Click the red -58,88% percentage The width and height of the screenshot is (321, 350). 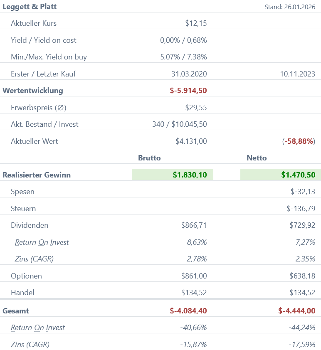click(x=299, y=141)
